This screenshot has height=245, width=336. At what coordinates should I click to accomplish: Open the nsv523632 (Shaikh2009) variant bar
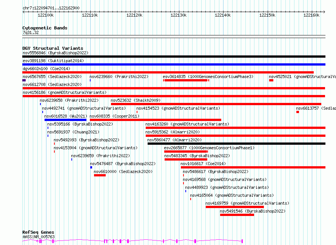[216, 104]
